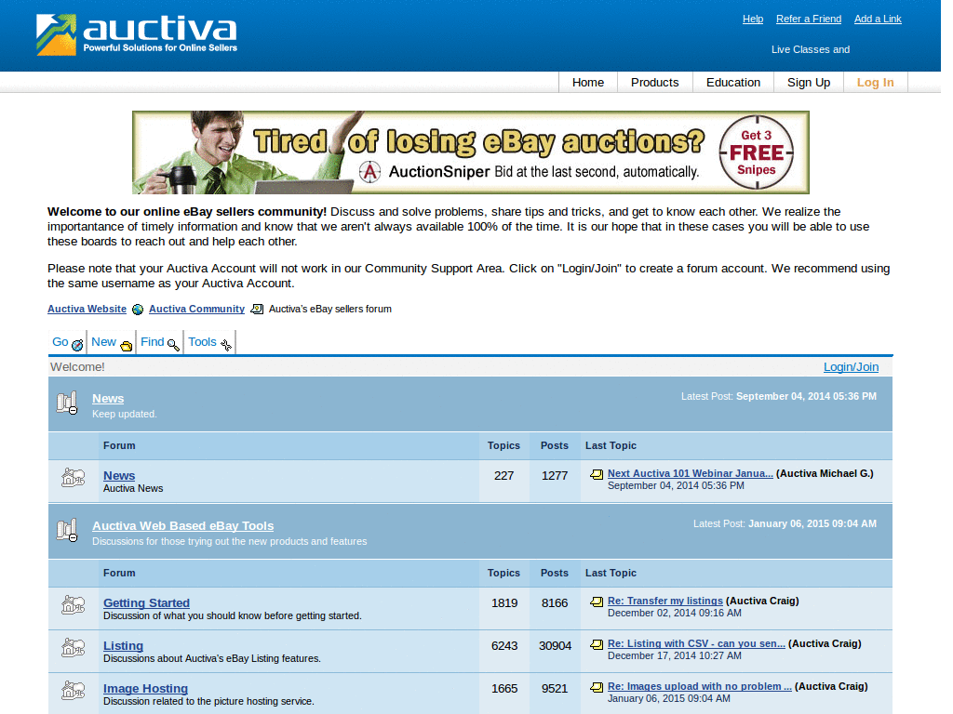
Task: Click the Login/Join link
Action: (x=851, y=366)
